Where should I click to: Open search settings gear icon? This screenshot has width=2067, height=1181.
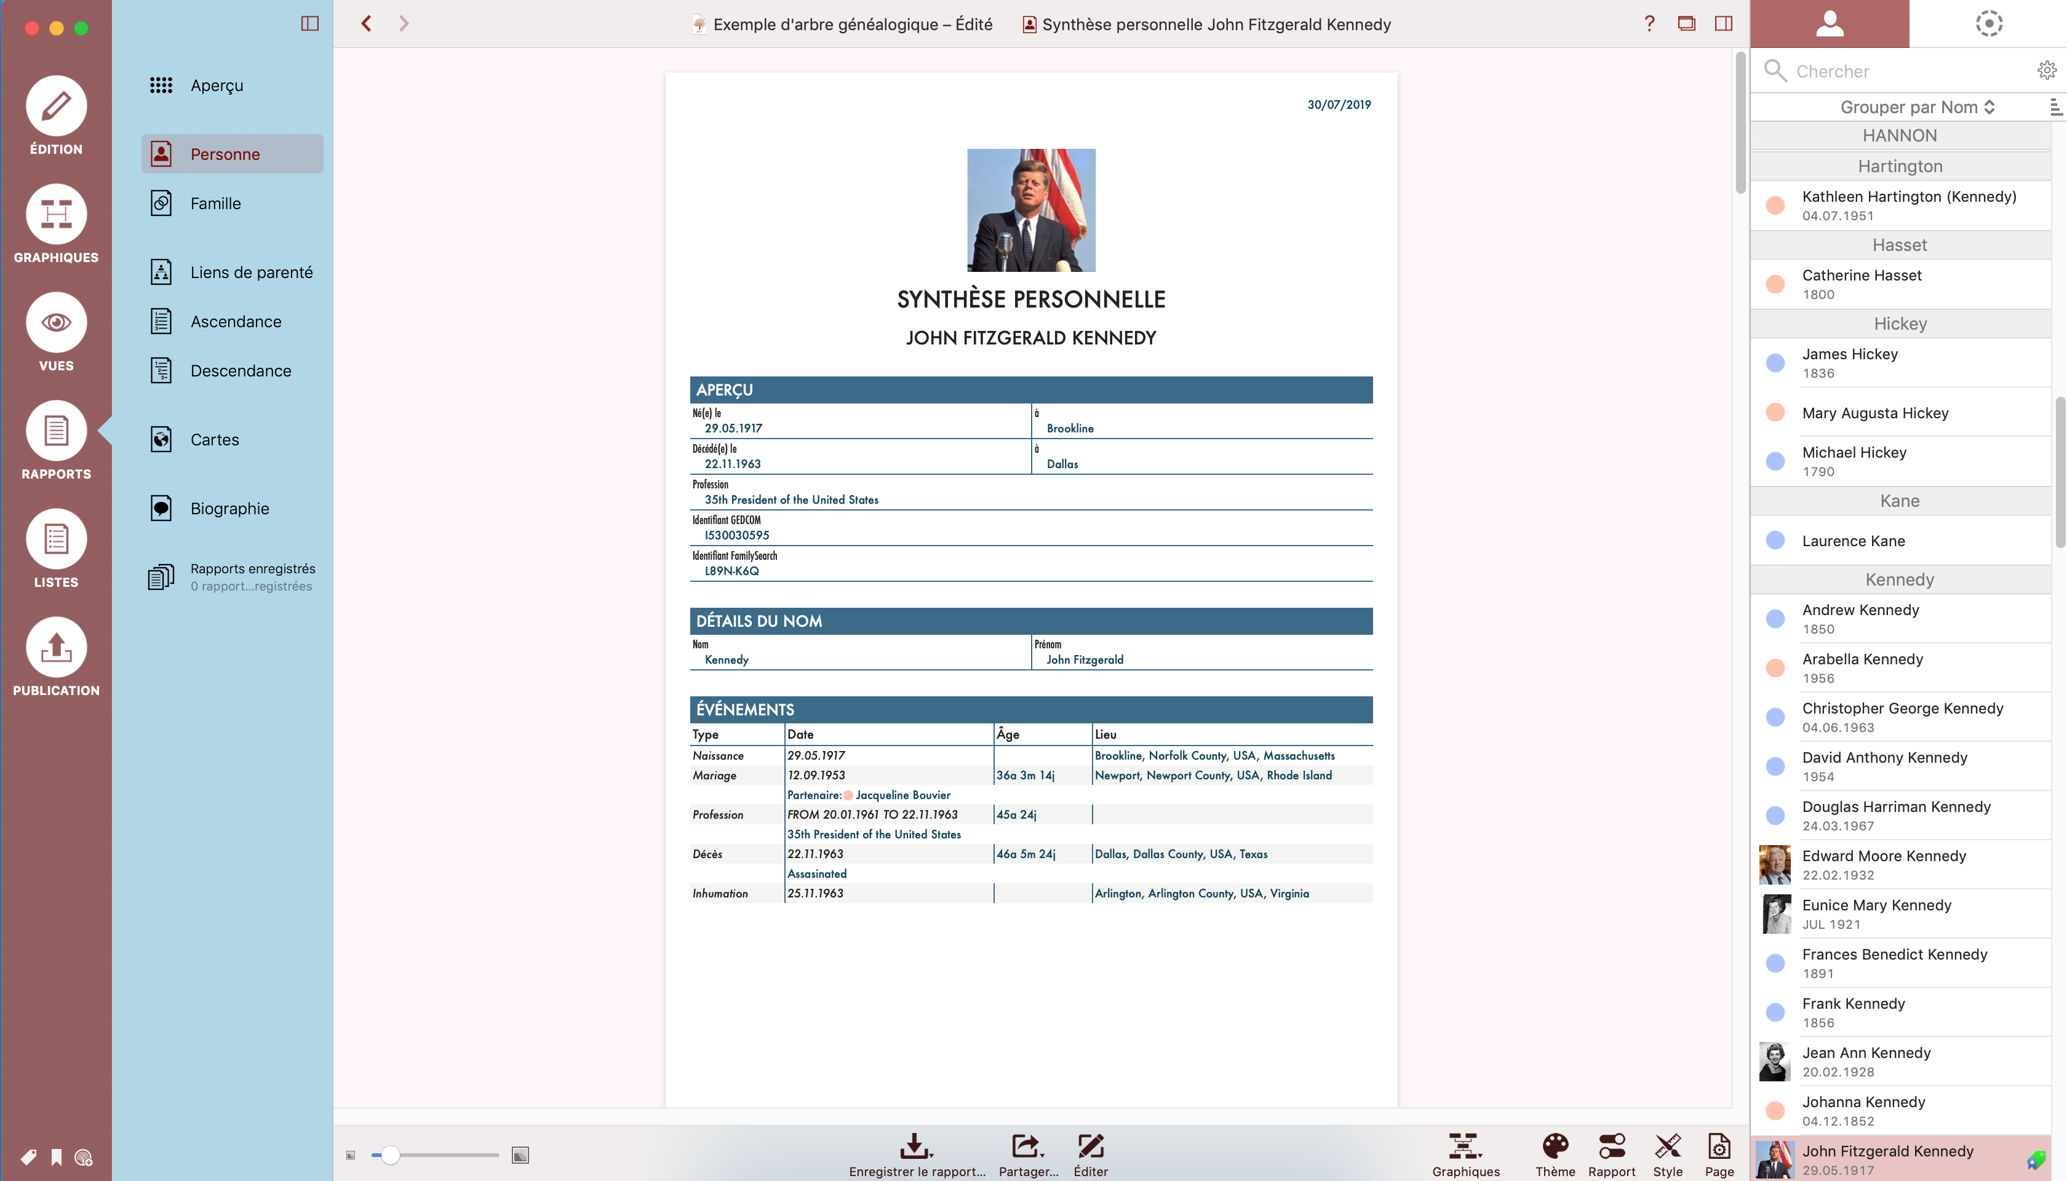click(x=2047, y=71)
